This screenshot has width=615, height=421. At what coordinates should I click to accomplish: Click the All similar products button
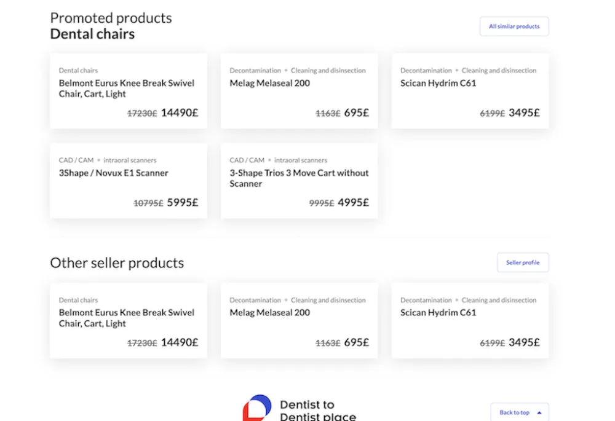tap(514, 26)
